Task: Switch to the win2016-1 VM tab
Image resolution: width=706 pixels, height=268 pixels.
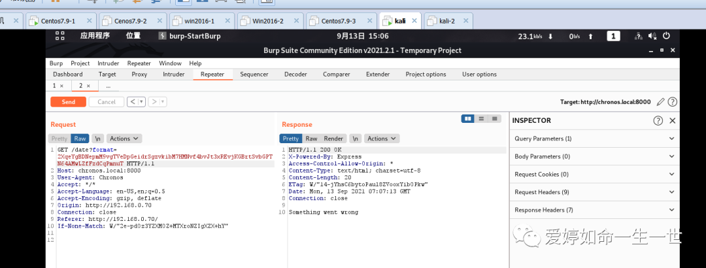Action: (199, 21)
